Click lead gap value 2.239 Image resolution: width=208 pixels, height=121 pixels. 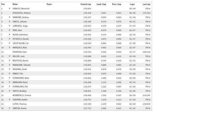[104, 104]
